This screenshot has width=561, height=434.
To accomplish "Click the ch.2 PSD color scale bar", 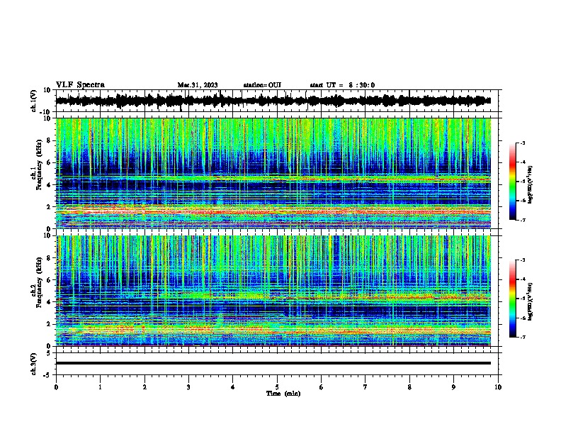I will (x=513, y=299).
